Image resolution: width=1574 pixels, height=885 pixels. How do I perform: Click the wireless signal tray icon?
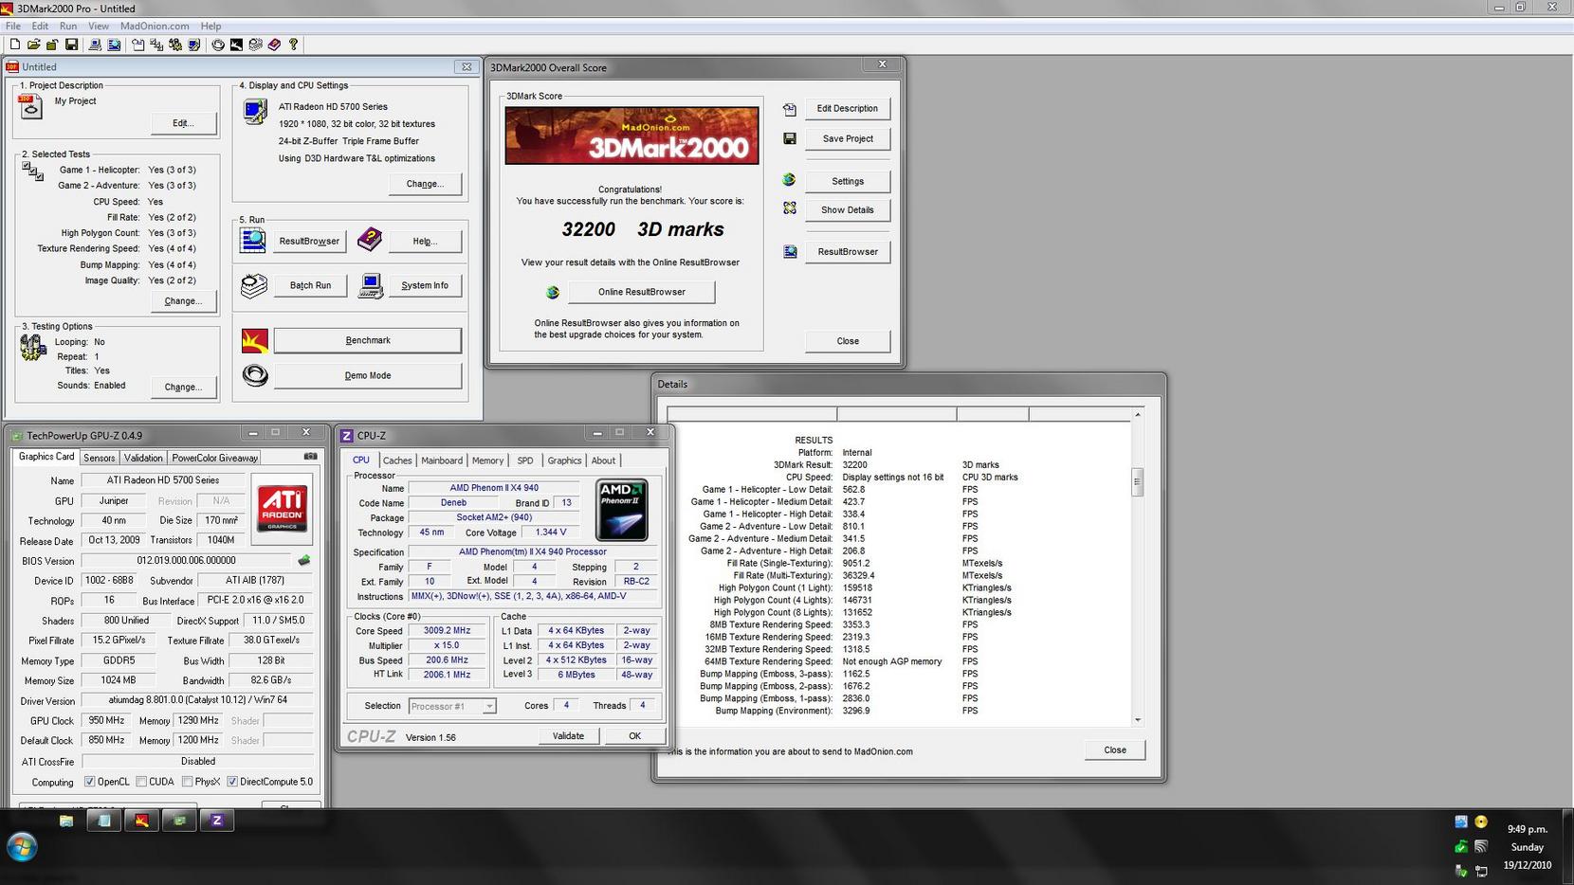[x=1481, y=846]
